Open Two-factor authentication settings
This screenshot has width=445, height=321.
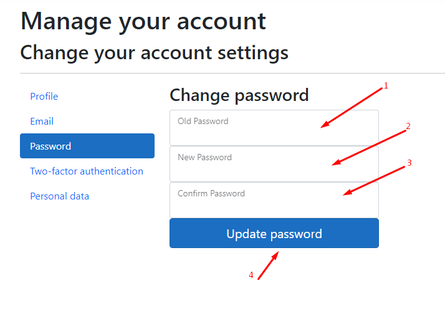(x=87, y=171)
